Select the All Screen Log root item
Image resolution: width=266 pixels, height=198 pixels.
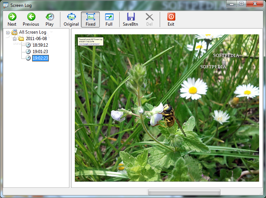pyautogui.click(x=33, y=32)
